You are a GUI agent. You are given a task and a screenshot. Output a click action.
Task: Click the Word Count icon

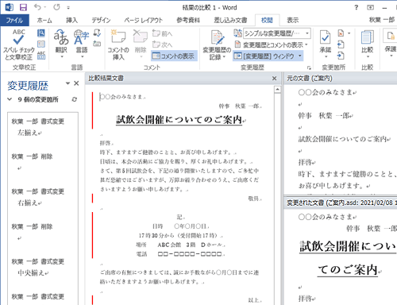tap(41, 55)
